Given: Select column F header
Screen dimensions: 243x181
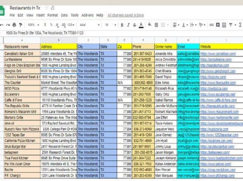Looking at the screenshot, I should tap(143, 40).
